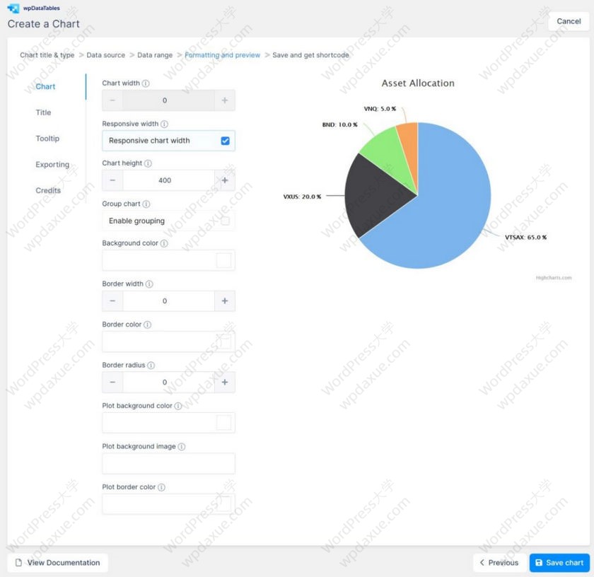Image resolution: width=594 pixels, height=577 pixels.
Task: Increase Border radius with plus button
Action: (x=225, y=383)
